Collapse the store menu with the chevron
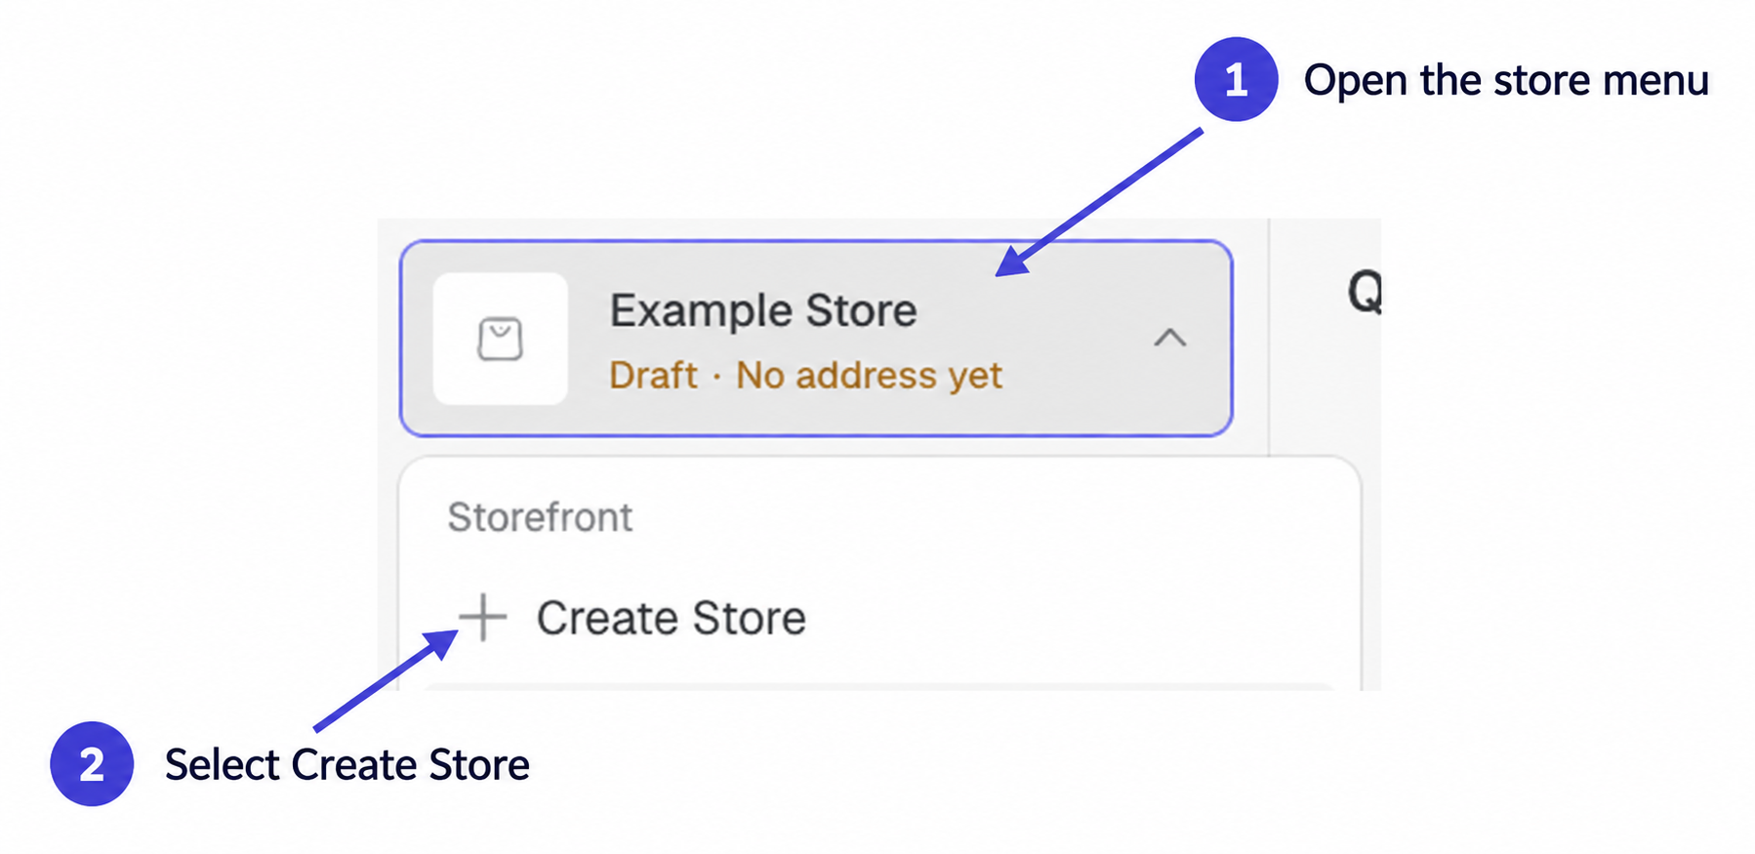This screenshot has height=854, width=1755. [x=1169, y=339]
